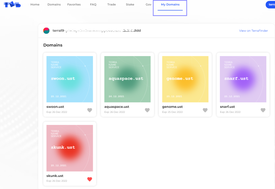Select the My Domains tab
The image size is (275, 189).
tap(170, 5)
